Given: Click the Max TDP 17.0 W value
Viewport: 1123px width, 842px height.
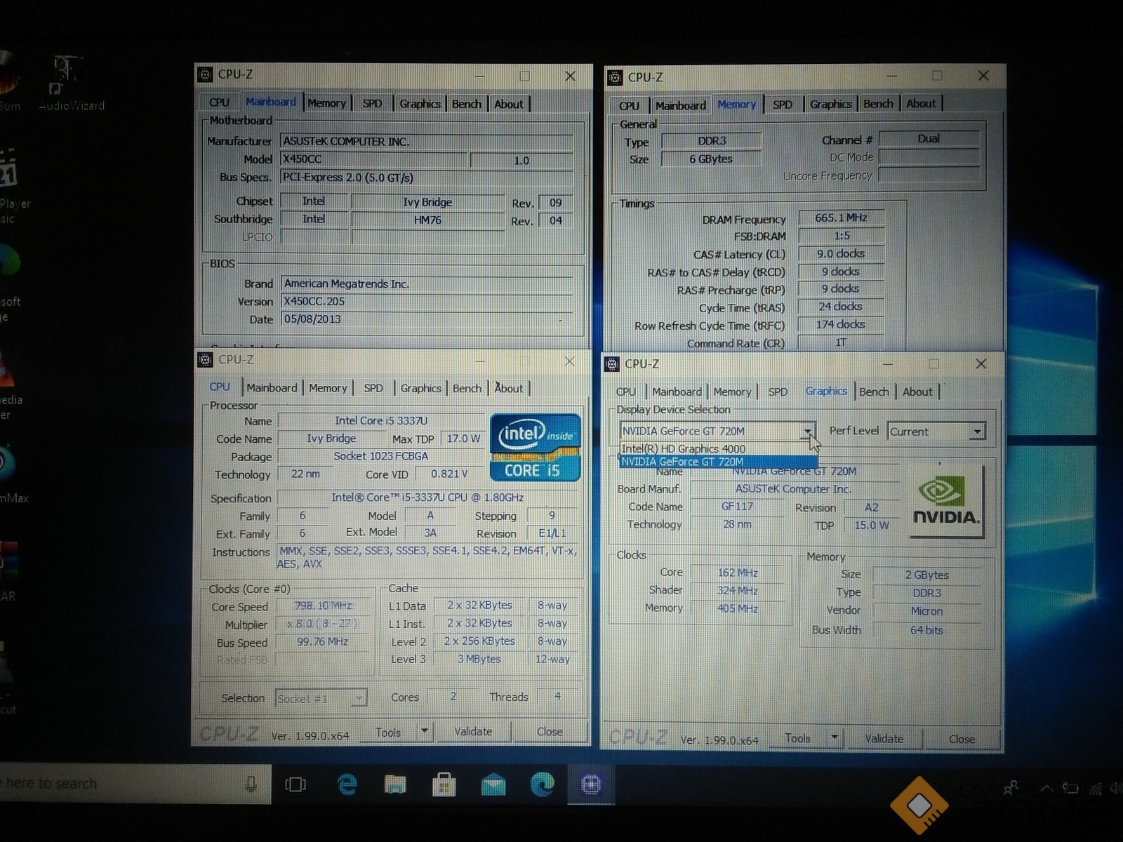Looking at the screenshot, I should point(463,439).
